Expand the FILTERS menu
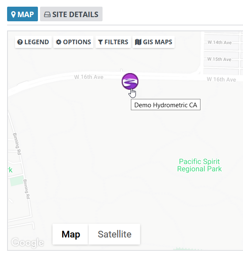Viewport: 243px width, 255px height. [113, 42]
